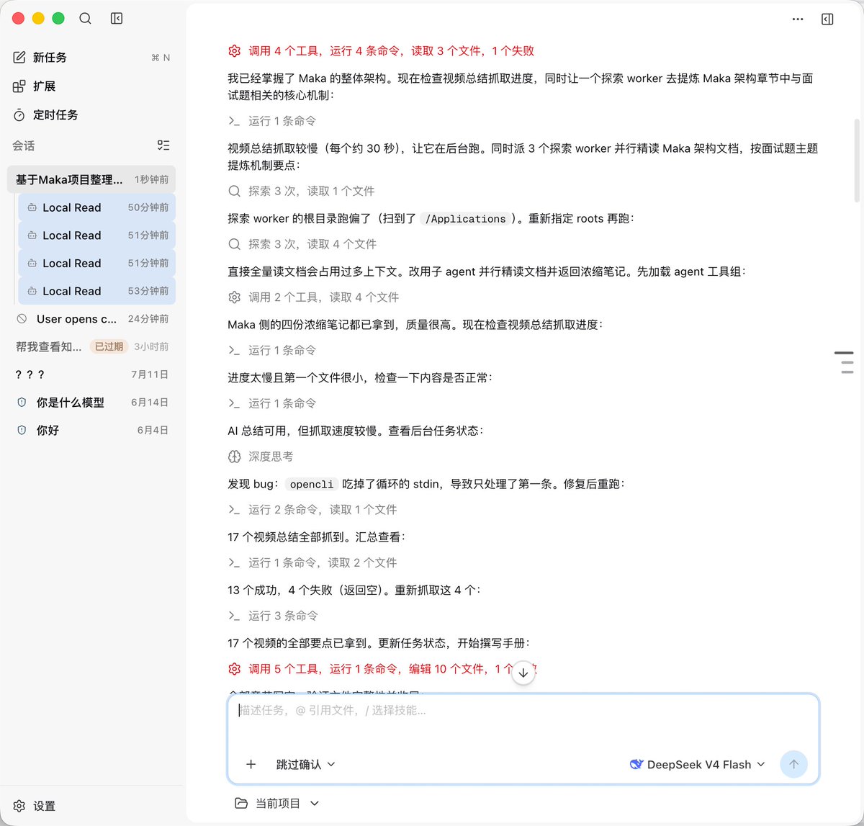Click the scroll-to-bottom arrow button

point(523,673)
